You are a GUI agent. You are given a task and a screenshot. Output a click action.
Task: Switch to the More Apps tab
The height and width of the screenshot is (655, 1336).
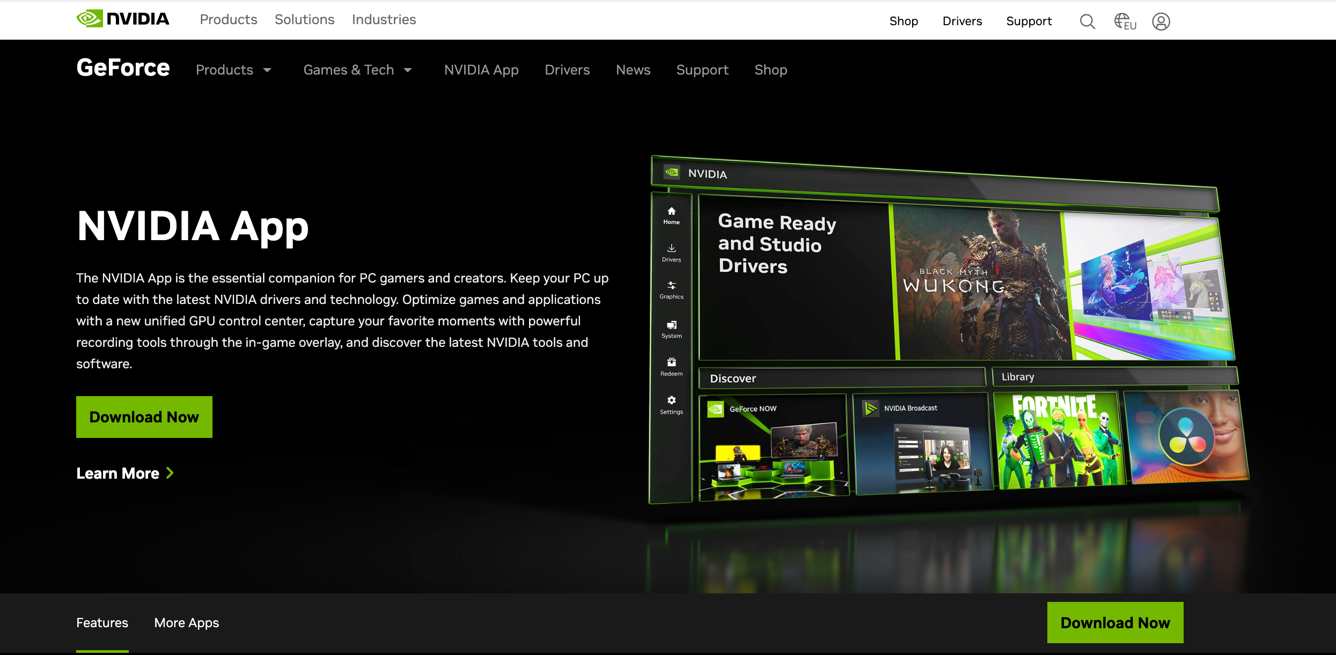pyautogui.click(x=186, y=622)
